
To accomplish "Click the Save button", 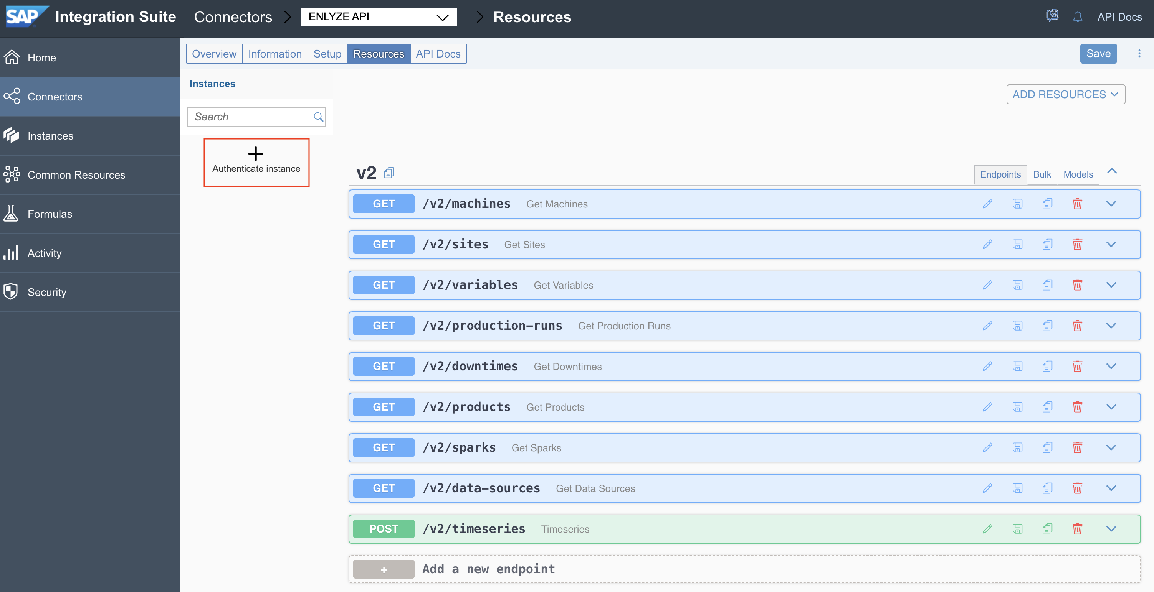I will (x=1098, y=54).
